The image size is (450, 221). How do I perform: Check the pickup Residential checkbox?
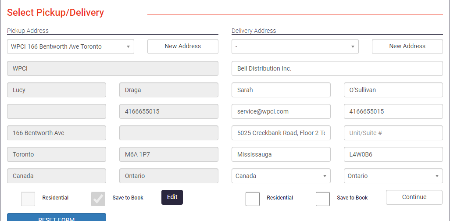click(28, 199)
